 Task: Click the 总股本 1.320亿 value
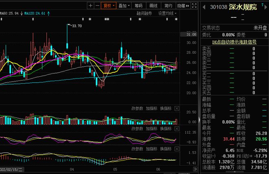click(x=227, y=162)
